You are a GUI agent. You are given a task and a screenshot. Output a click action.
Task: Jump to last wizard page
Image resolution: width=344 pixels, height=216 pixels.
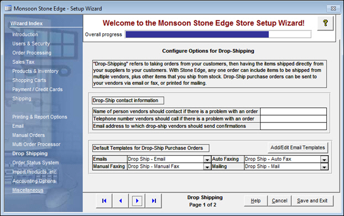(154, 200)
